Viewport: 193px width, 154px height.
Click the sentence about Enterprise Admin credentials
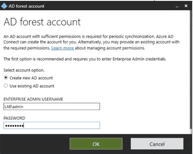coord(85,59)
